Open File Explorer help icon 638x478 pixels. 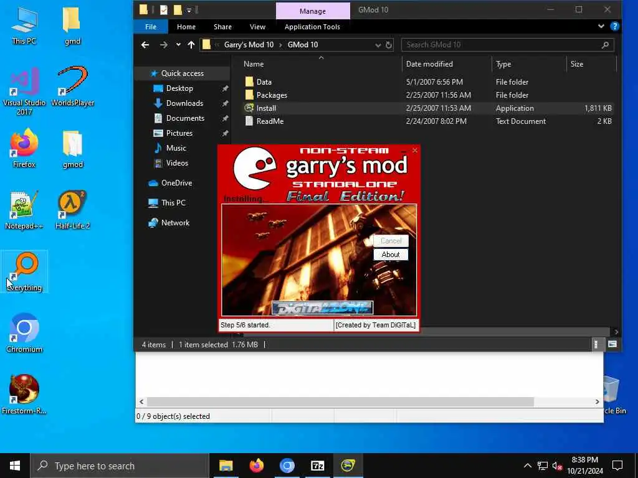click(614, 26)
